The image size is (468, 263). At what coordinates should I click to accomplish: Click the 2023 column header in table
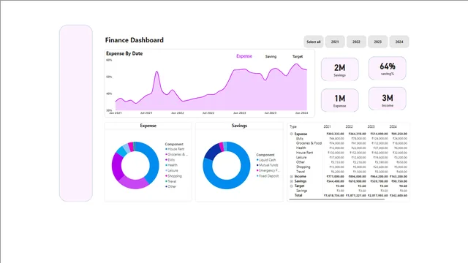tap(371, 126)
